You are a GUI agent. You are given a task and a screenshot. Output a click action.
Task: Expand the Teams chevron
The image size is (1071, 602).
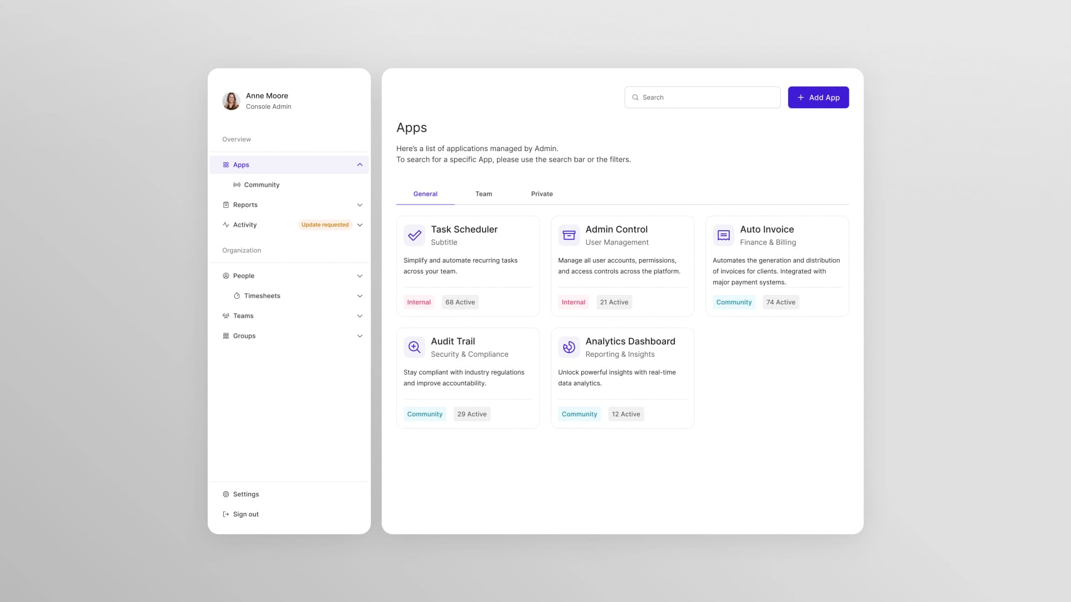point(360,316)
